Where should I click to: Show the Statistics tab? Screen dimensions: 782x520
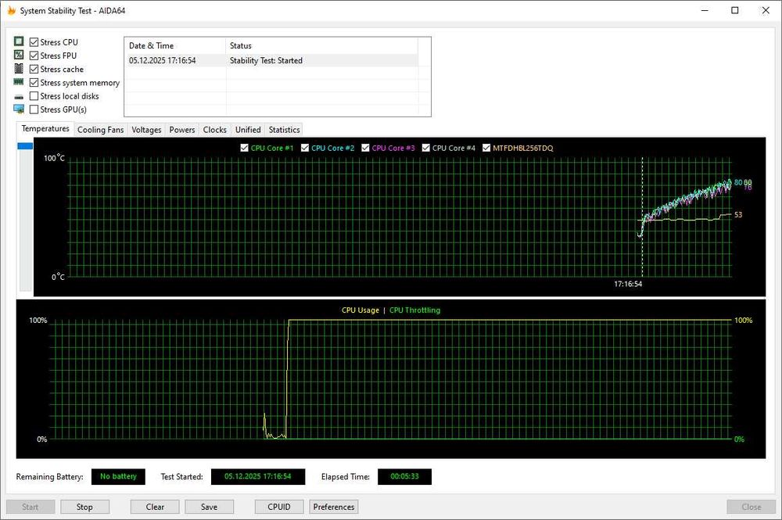(x=285, y=130)
